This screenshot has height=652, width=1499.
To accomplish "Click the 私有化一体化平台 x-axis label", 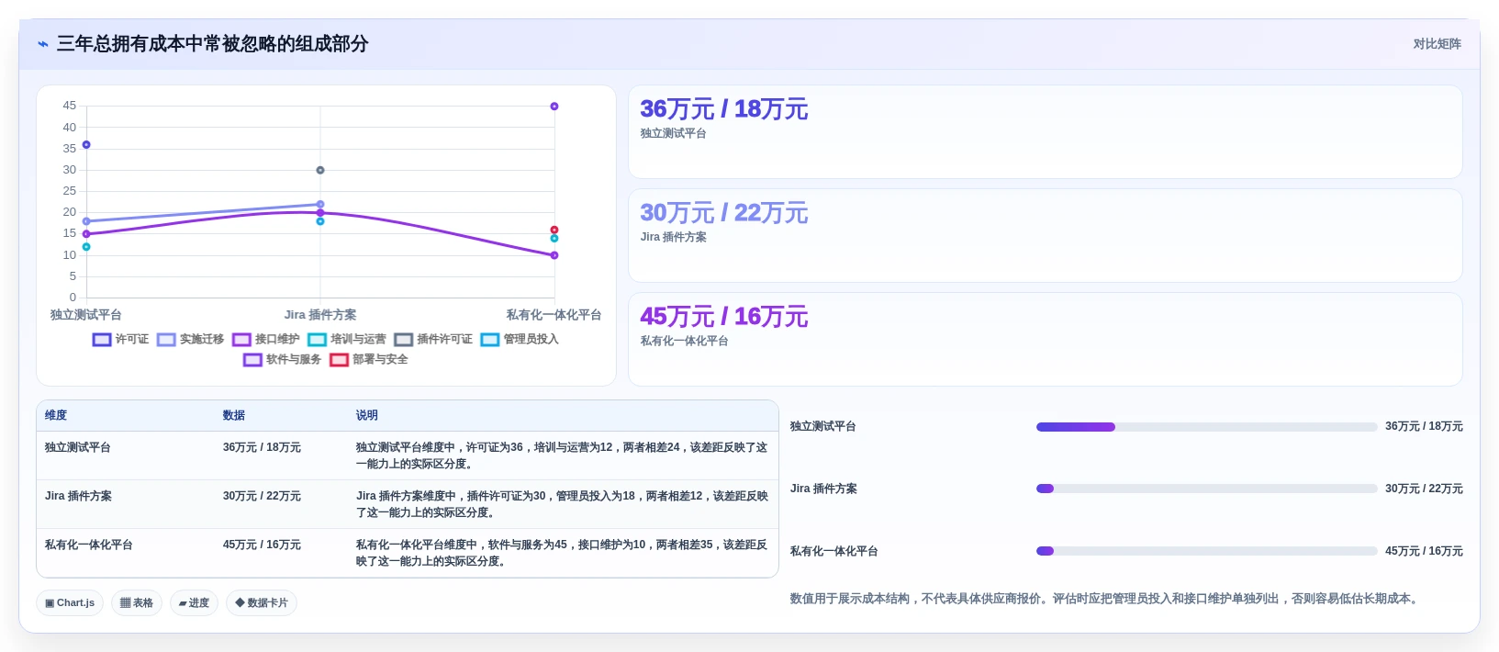I will pos(554,315).
